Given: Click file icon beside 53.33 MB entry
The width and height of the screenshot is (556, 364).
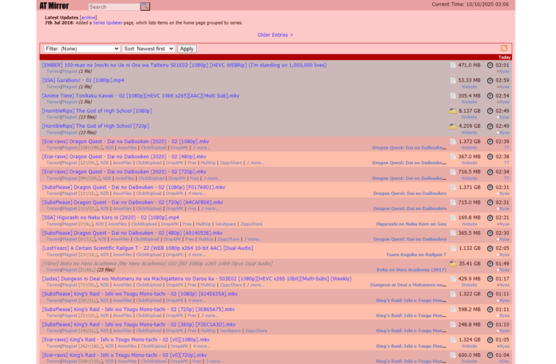Looking at the screenshot, I should (x=453, y=80).
